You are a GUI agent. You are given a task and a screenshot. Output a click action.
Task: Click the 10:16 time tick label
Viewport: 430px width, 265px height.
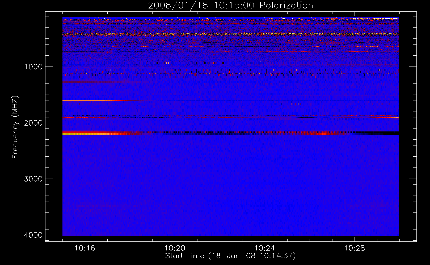pyautogui.click(x=85, y=248)
